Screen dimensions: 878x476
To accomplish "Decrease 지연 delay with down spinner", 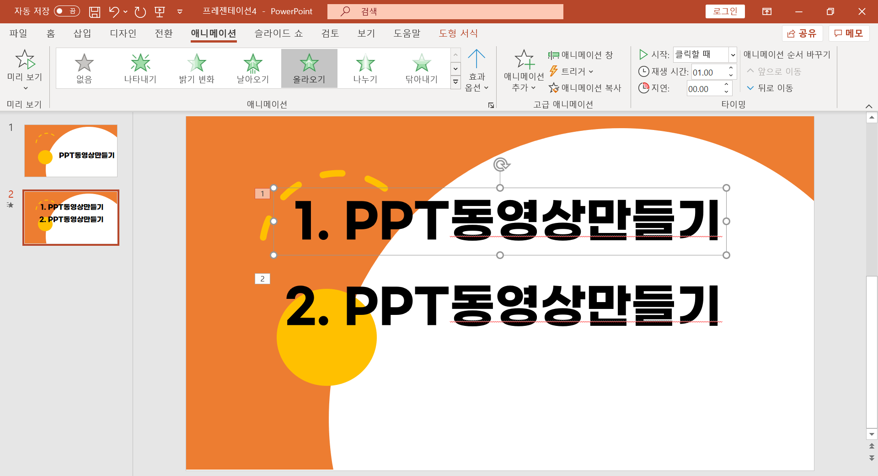I will coord(727,92).
